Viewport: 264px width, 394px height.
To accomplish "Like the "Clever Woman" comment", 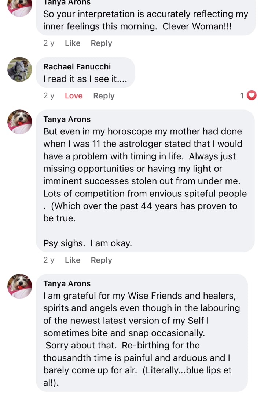I will (x=72, y=43).
